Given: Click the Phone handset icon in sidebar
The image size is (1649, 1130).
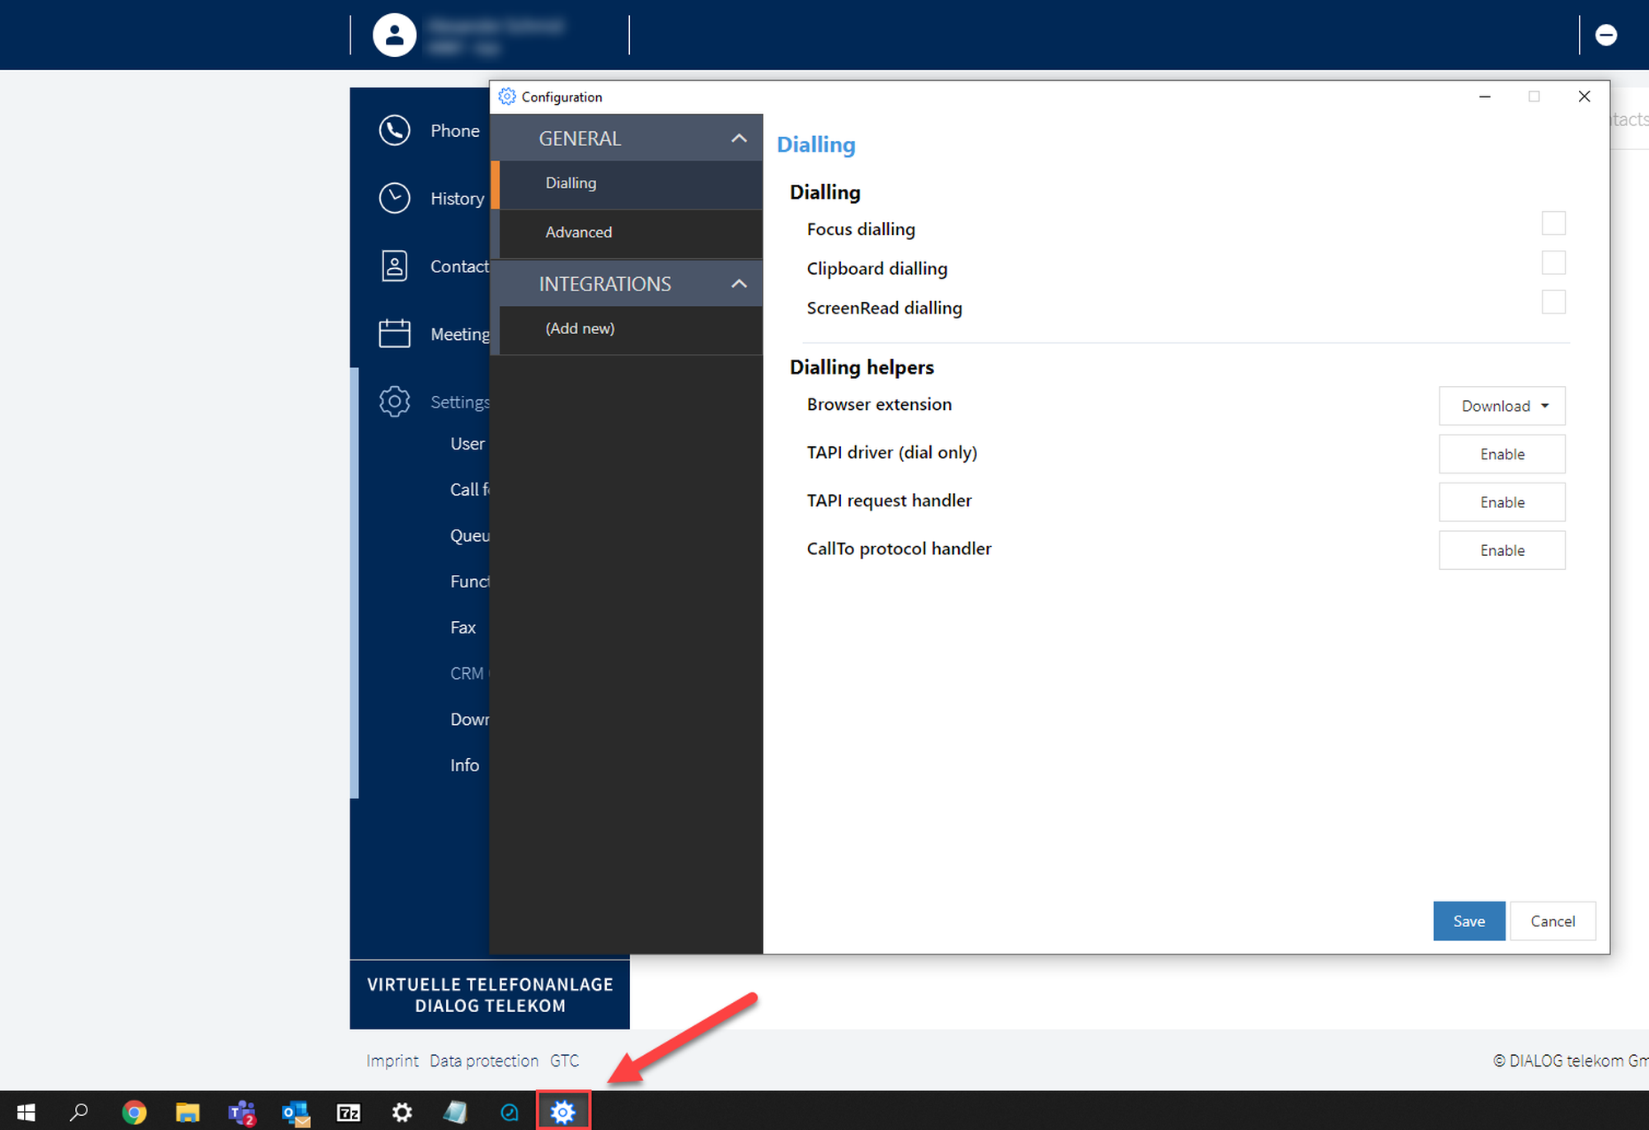Looking at the screenshot, I should click(394, 130).
